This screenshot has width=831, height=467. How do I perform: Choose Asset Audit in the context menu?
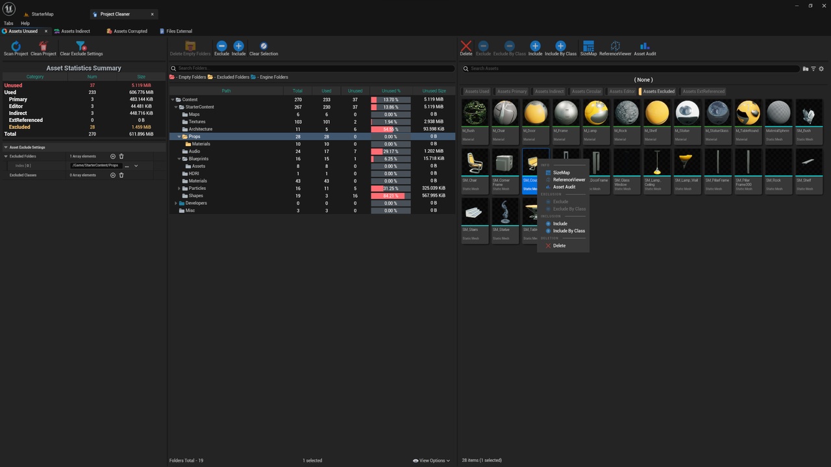tap(564, 187)
